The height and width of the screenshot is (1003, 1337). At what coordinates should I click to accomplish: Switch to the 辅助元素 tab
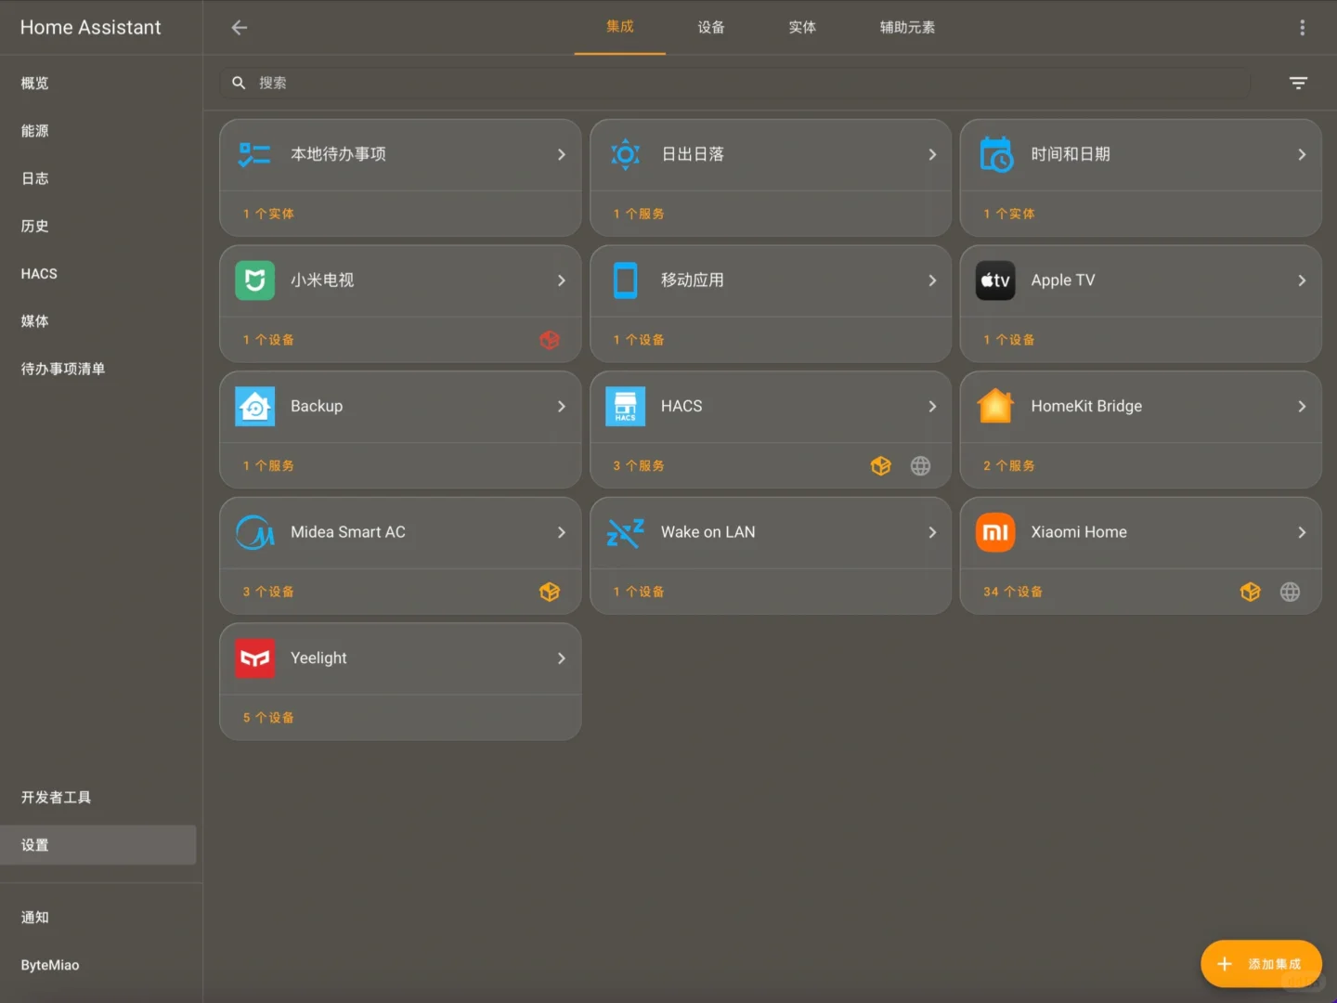(907, 28)
